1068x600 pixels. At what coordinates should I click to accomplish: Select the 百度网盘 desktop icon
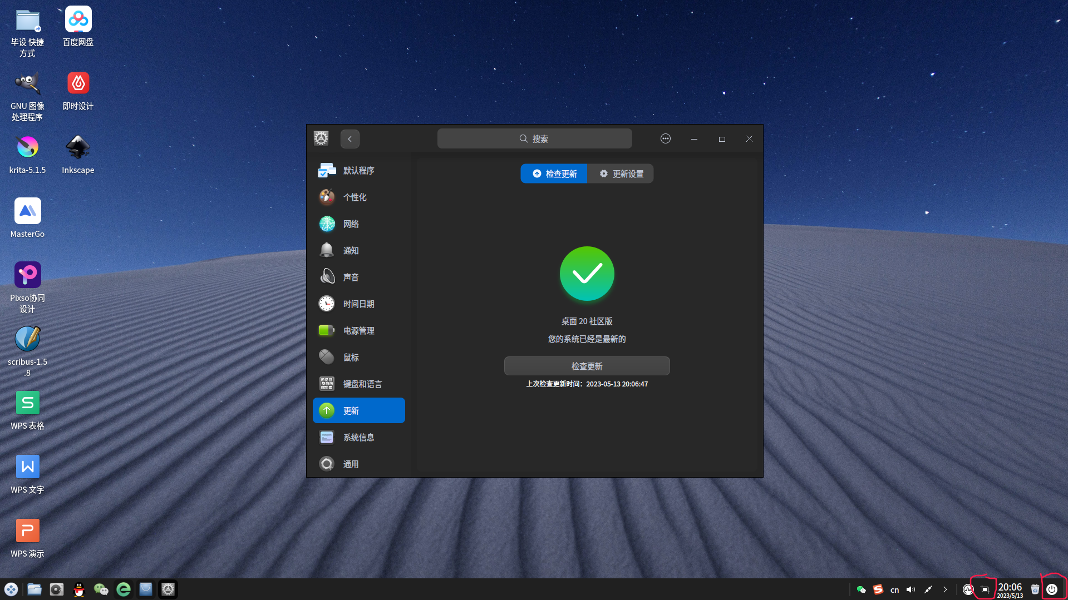(x=78, y=27)
